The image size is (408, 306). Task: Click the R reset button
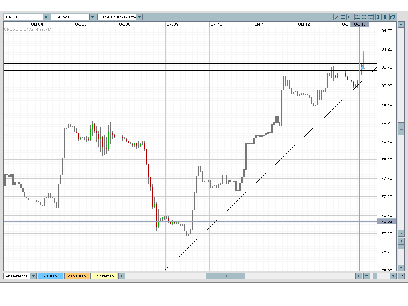pyautogui.click(x=402, y=276)
